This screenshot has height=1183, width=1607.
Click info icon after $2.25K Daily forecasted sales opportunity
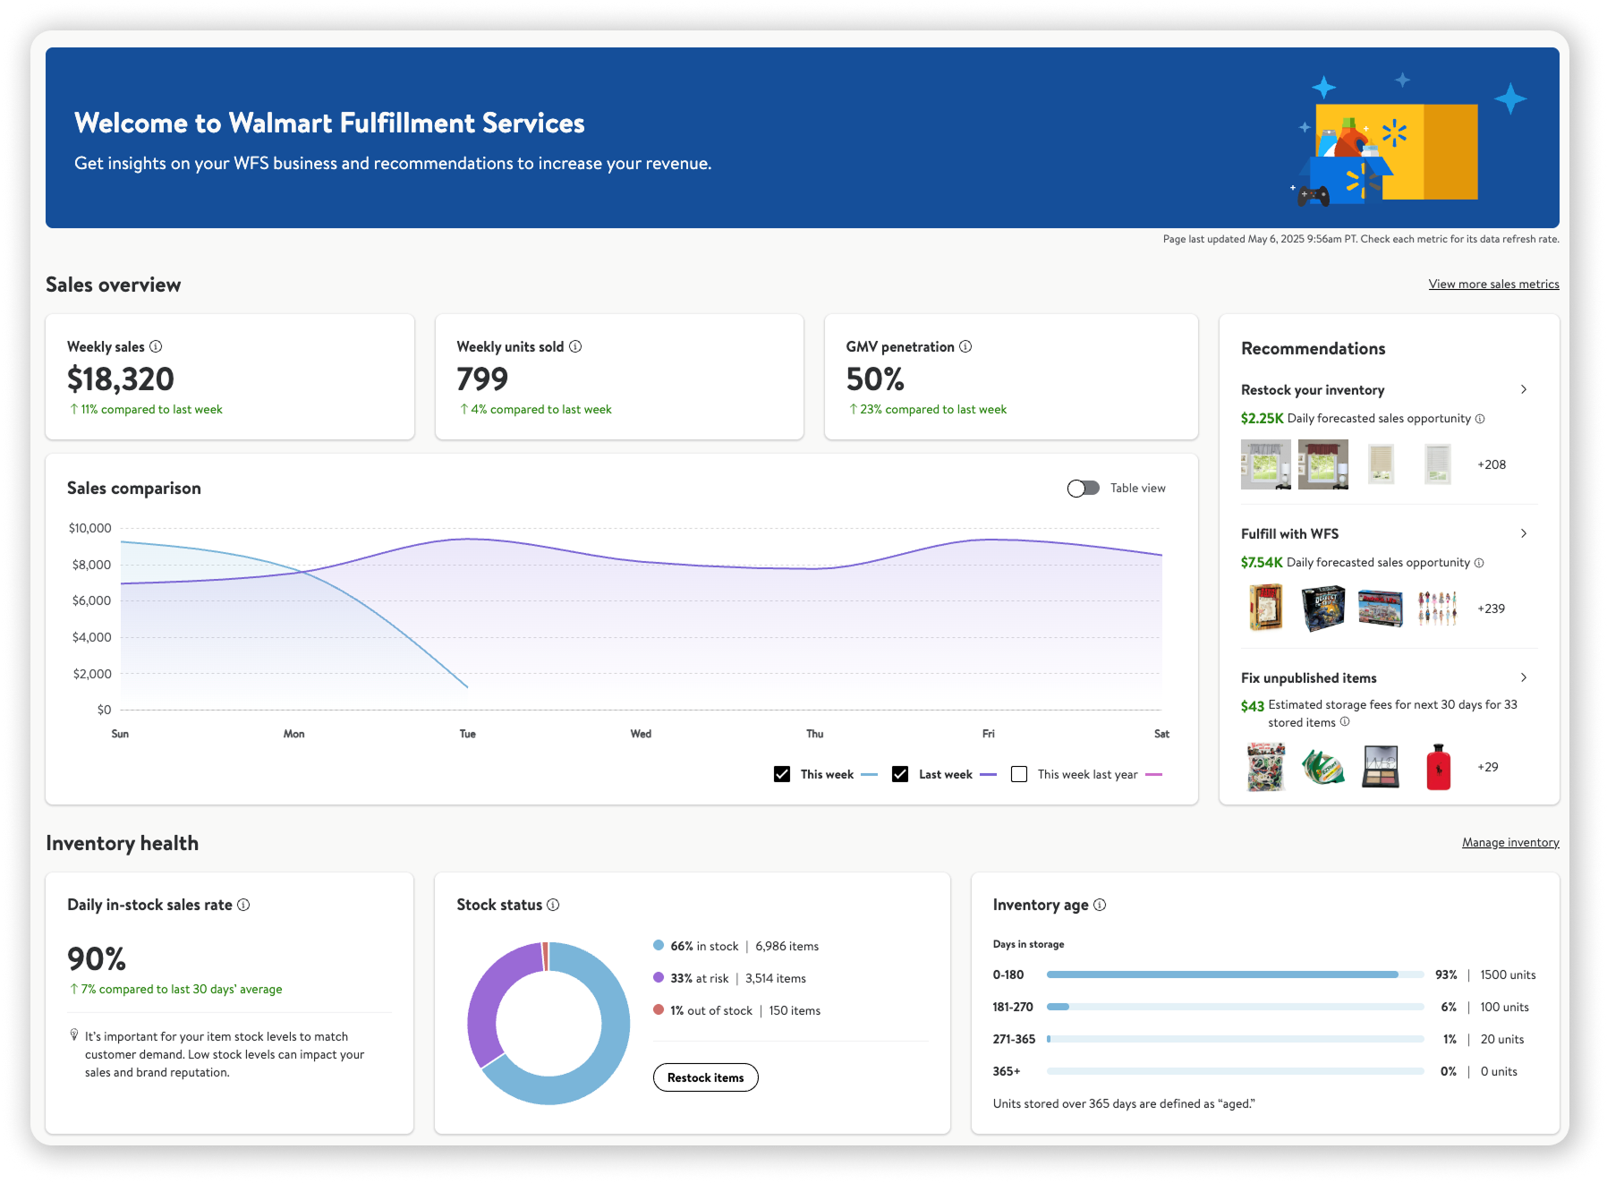(x=1480, y=419)
